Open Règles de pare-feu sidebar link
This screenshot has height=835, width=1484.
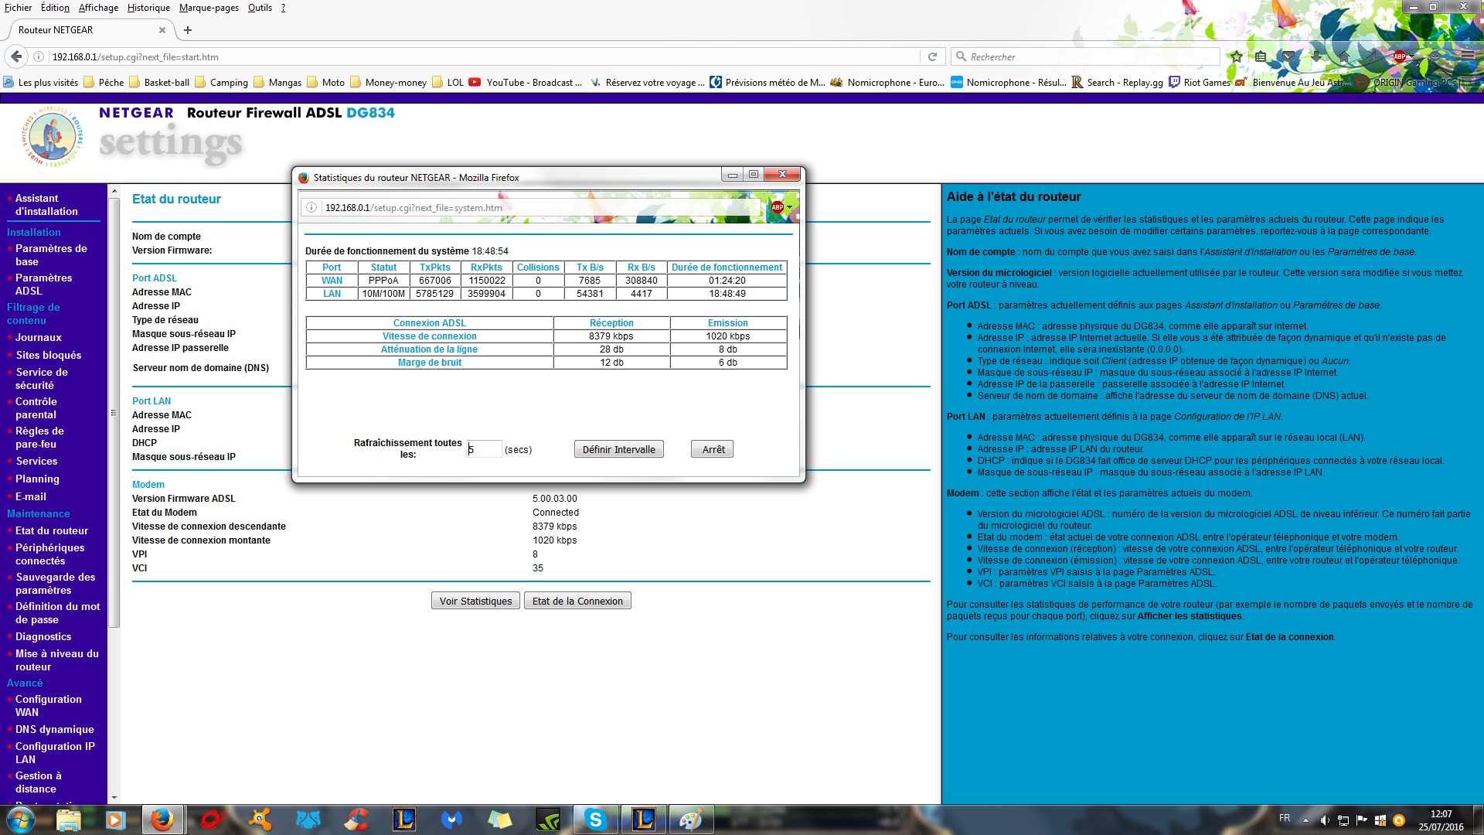[x=39, y=438]
